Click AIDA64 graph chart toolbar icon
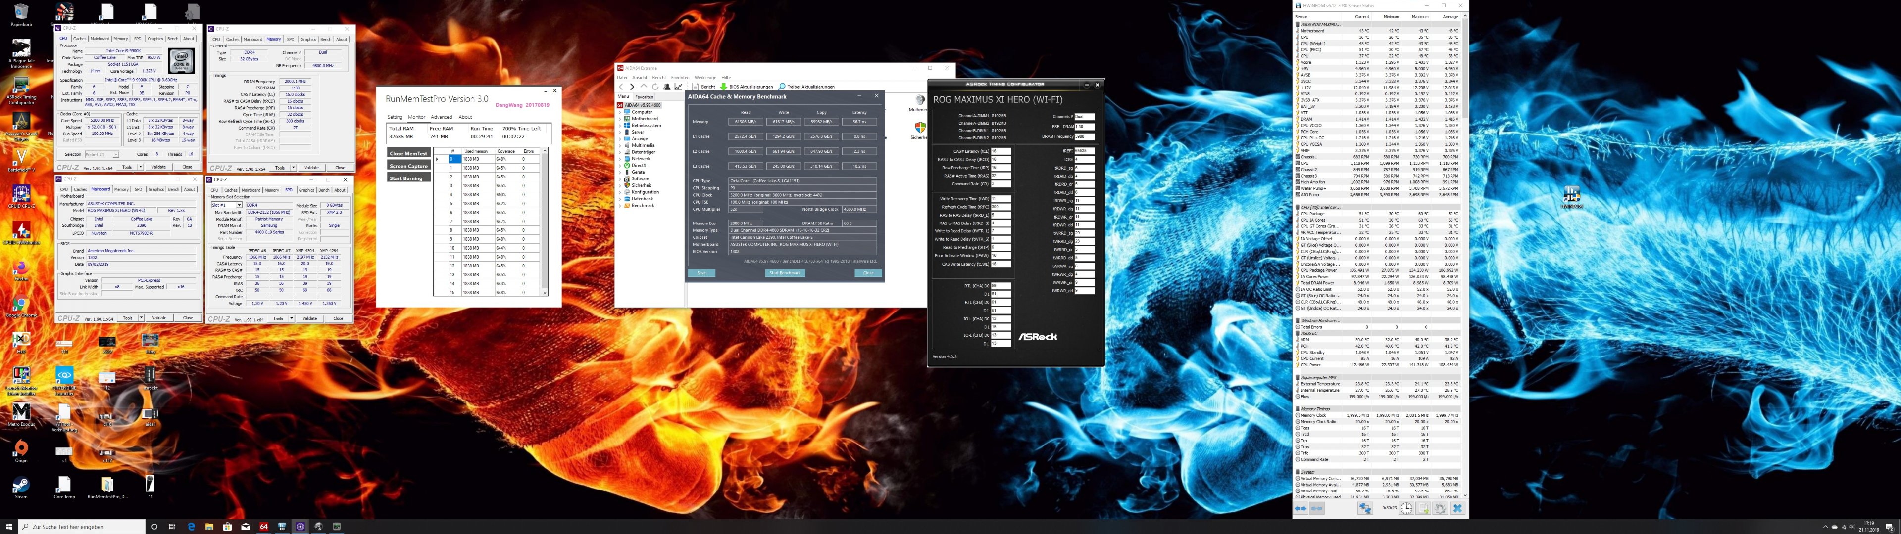 pyautogui.click(x=678, y=87)
